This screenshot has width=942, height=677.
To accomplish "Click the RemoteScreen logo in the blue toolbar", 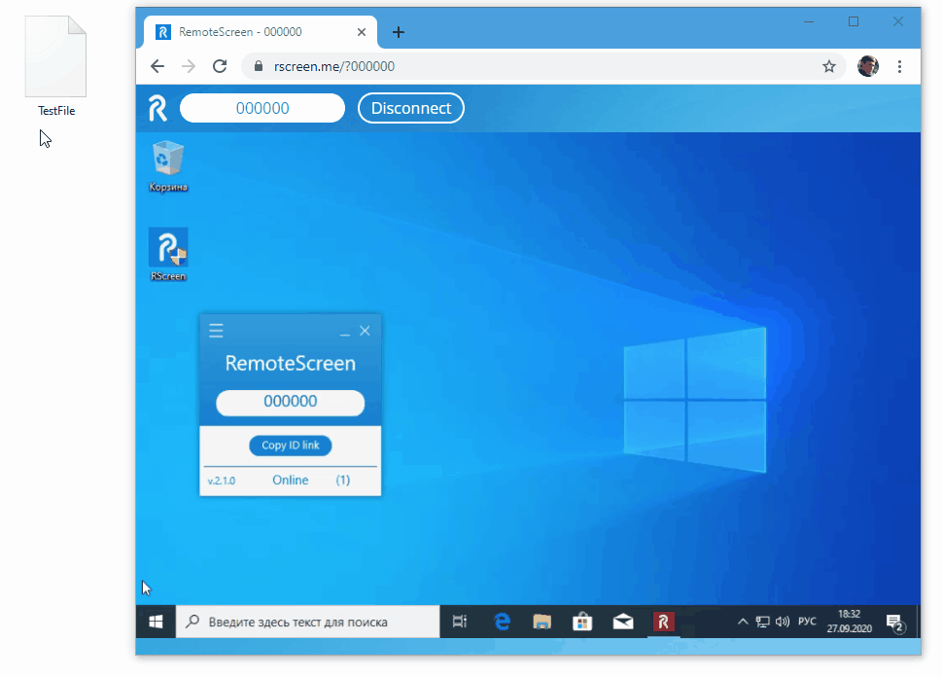I will coord(158,107).
